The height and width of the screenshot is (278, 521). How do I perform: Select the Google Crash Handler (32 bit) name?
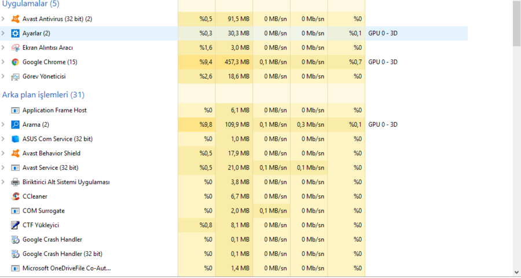point(63,254)
